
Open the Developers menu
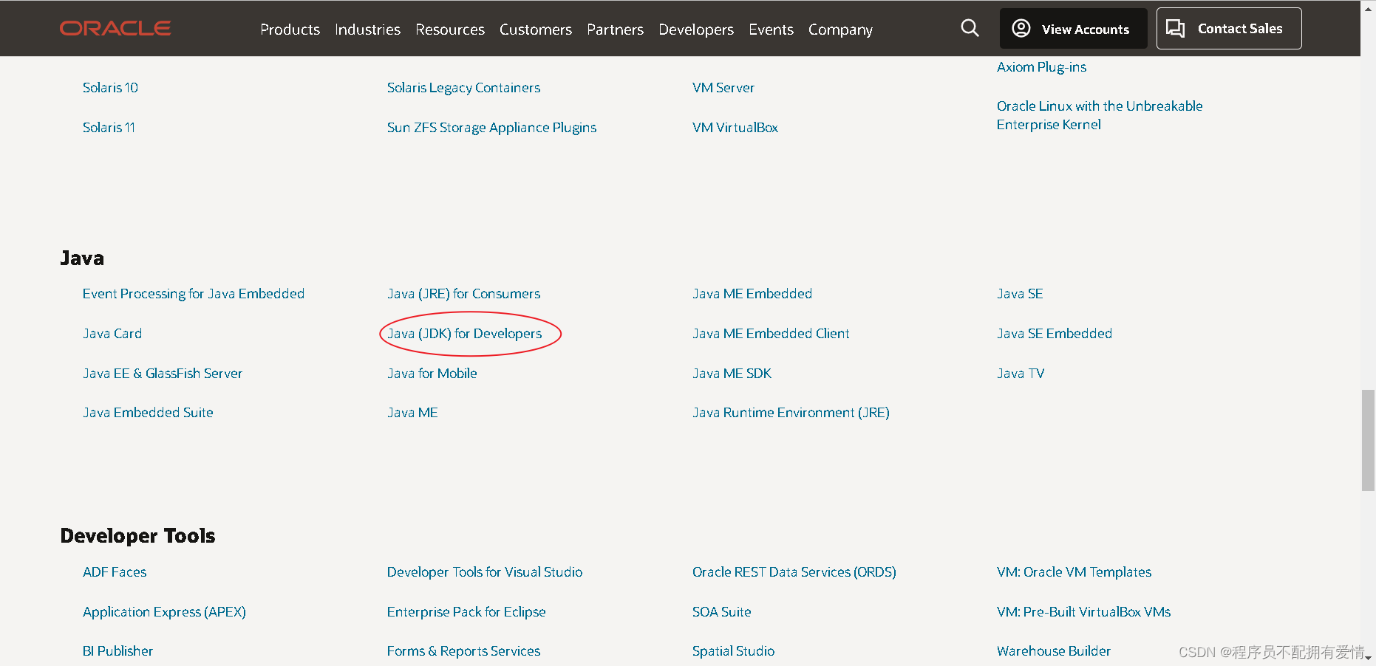696,30
